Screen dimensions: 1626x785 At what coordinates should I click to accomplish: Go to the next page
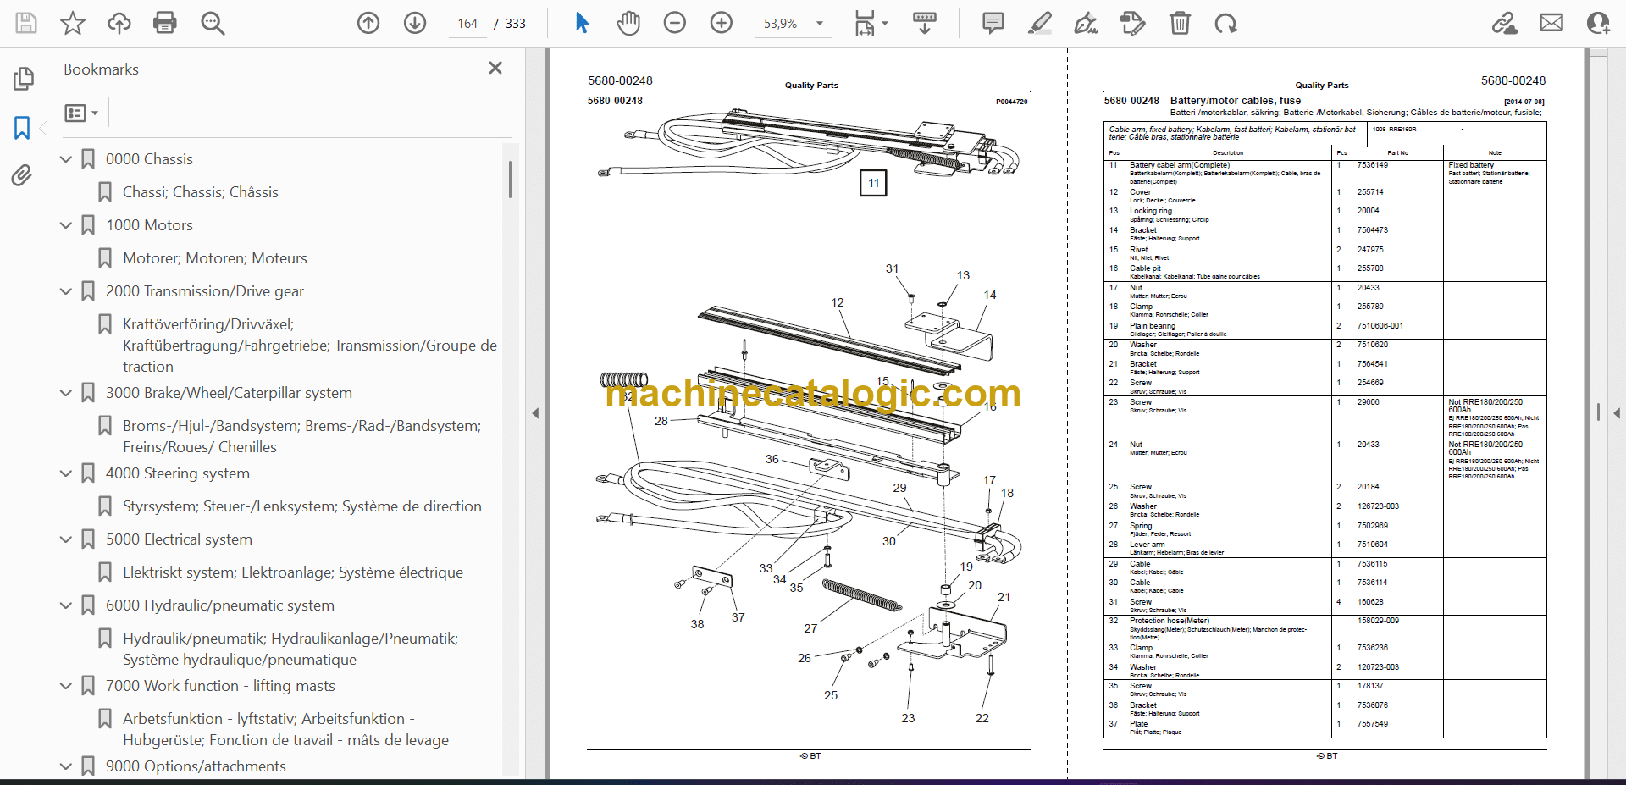(415, 23)
